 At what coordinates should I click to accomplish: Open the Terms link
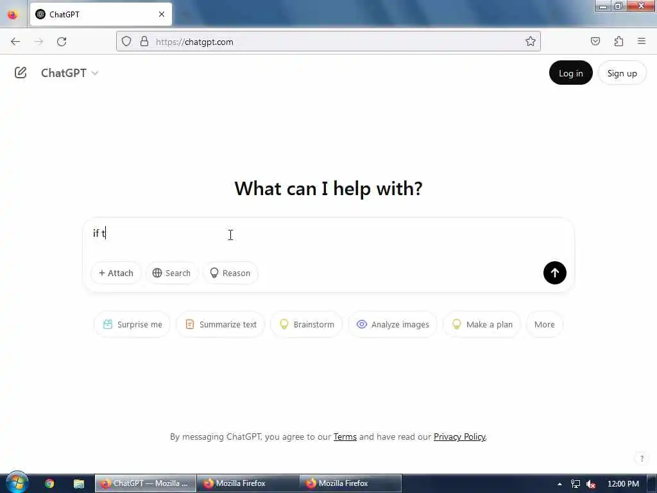(x=345, y=437)
